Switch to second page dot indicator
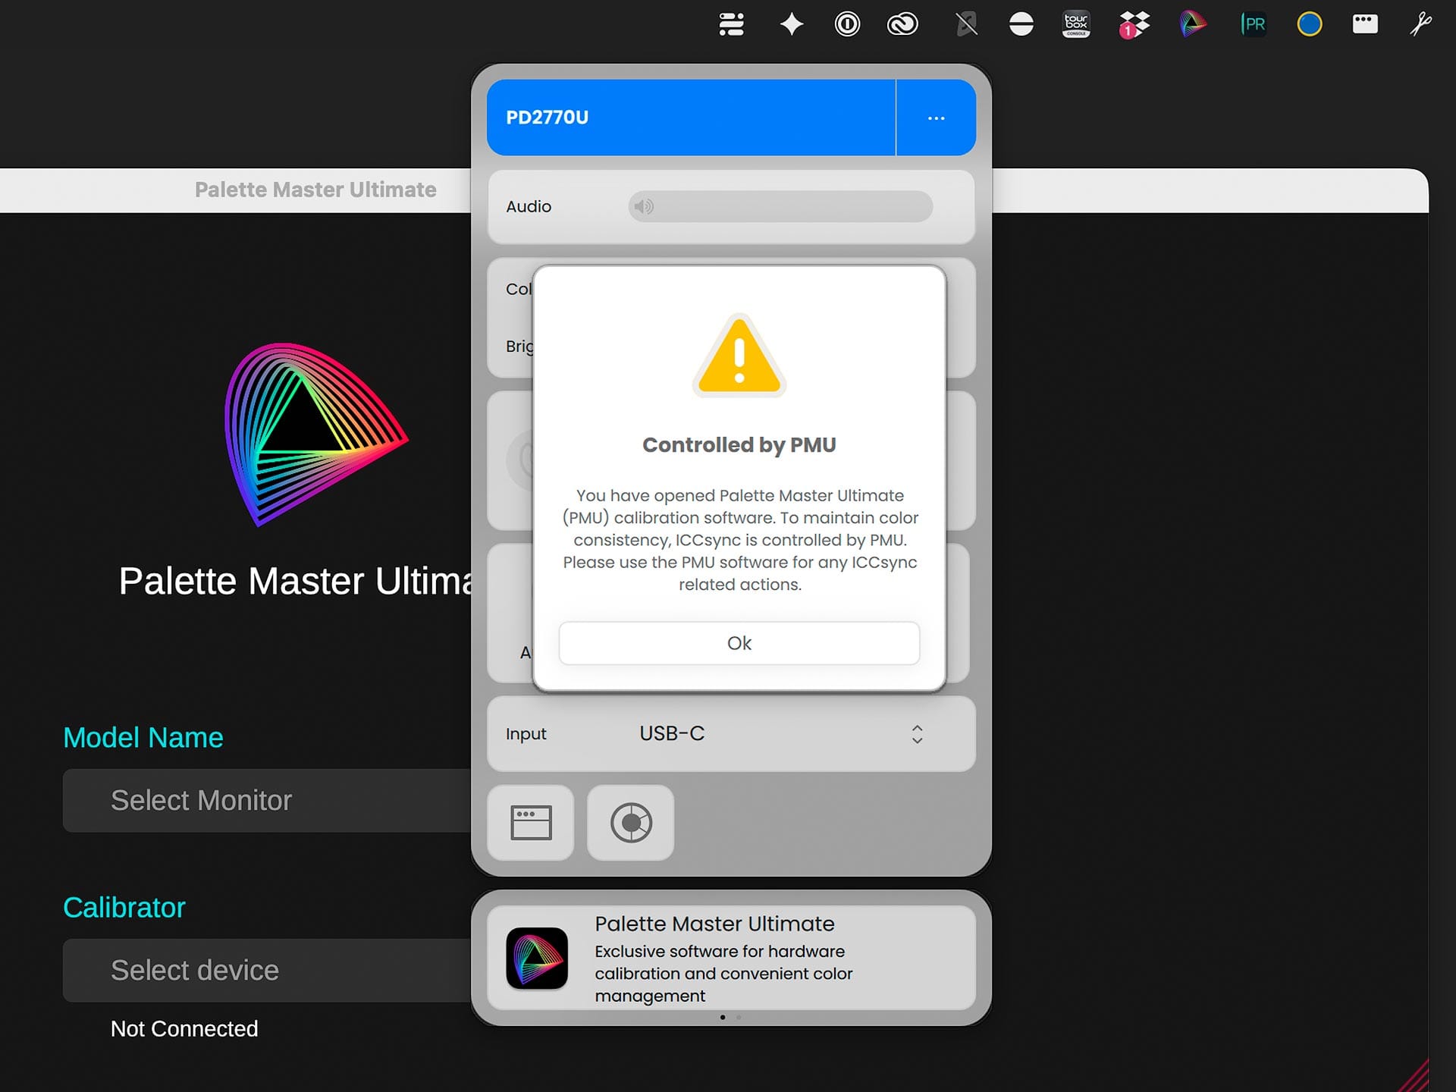 coord(739,1018)
